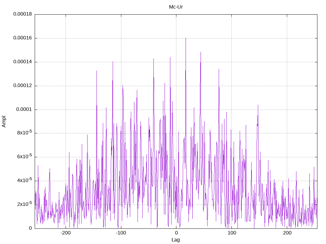Image resolution: width=326 pixels, height=244 pixels.
Task: Click the 8x10-5 y-axis tick label
Action: pyautogui.click(x=25, y=132)
